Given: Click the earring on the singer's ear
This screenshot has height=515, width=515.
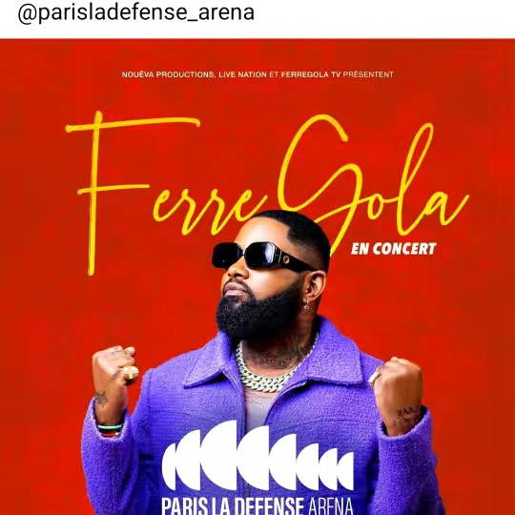Looking at the screenshot, I should click(x=306, y=304).
